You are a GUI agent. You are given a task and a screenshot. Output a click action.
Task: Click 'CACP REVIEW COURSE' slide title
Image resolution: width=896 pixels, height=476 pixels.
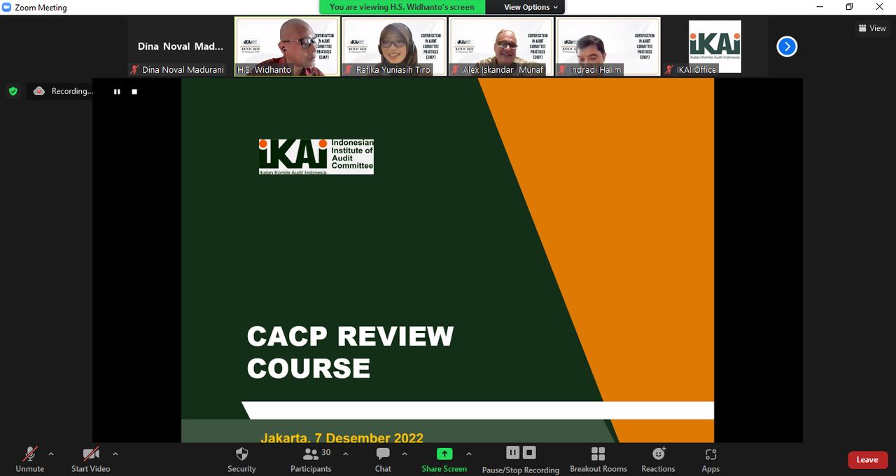point(350,352)
